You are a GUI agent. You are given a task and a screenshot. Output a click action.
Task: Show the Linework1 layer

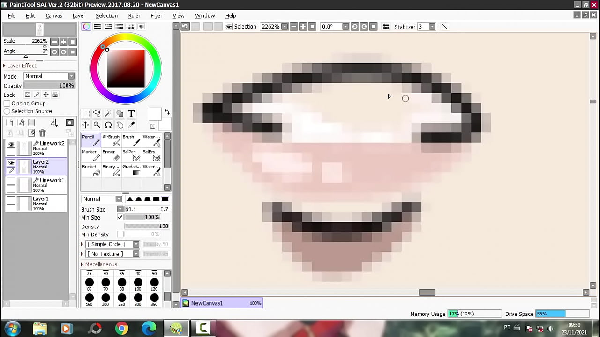click(x=11, y=181)
